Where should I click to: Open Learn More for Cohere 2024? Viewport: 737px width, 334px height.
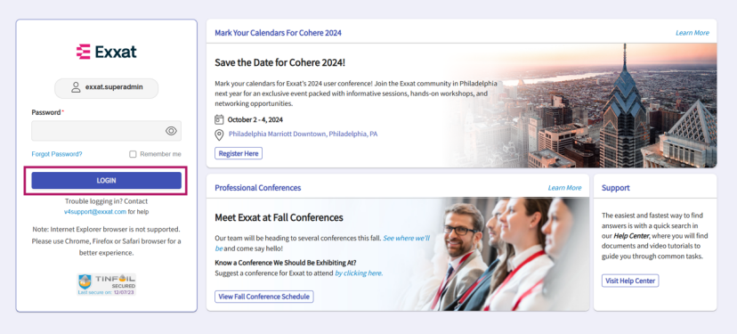coord(692,33)
